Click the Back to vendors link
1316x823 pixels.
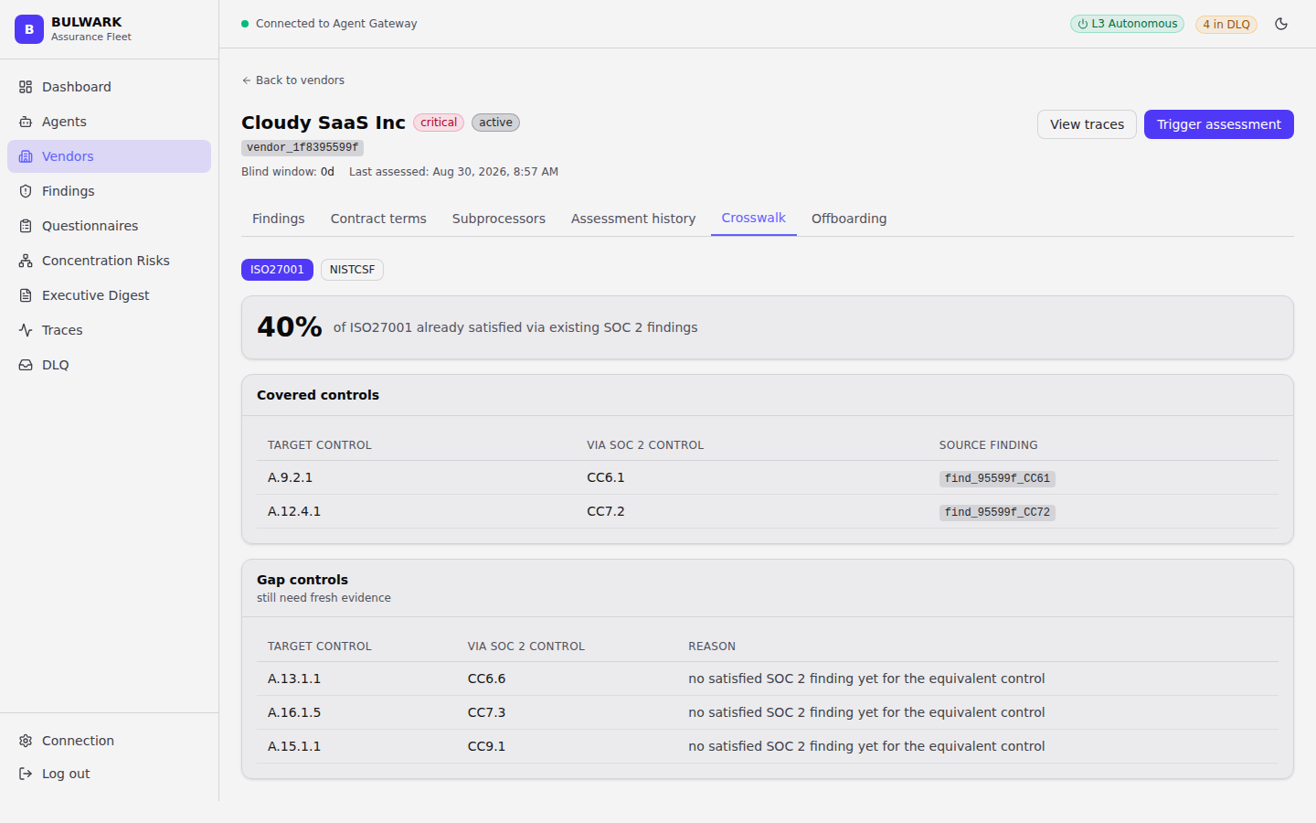(x=292, y=80)
